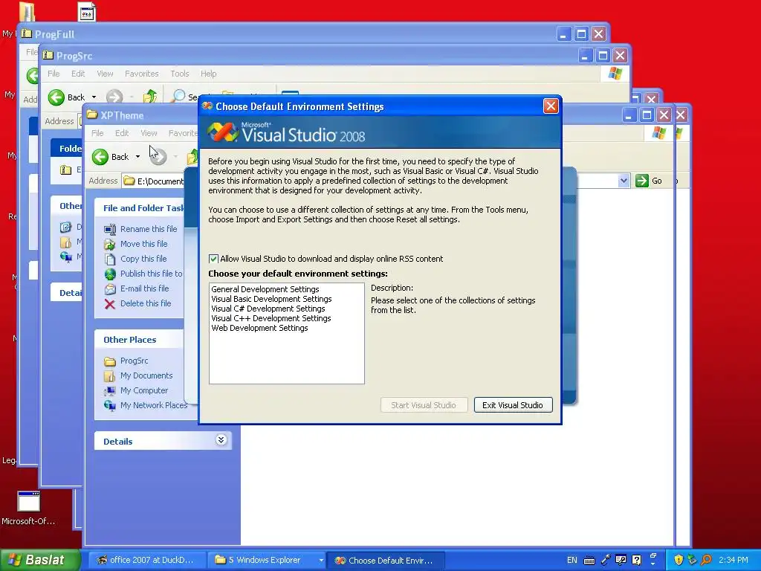The width and height of the screenshot is (761, 571).
Task: Click keyboard icon in language bar
Action: (x=589, y=561)
